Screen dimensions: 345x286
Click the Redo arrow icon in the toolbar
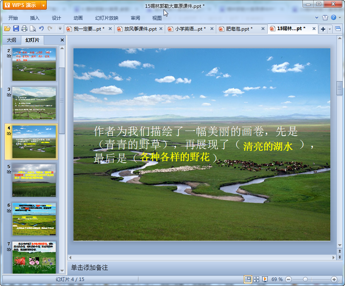click(x=50, y=28)
